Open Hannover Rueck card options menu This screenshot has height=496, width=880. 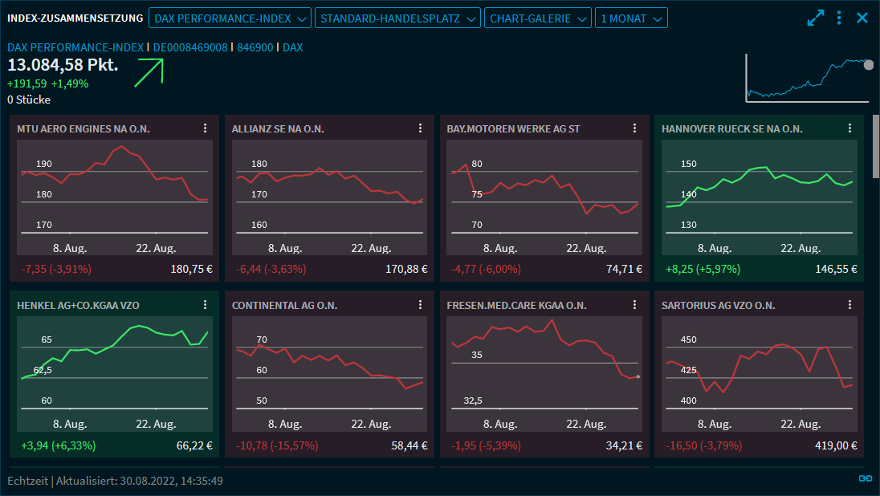click(x=849, y=128)
